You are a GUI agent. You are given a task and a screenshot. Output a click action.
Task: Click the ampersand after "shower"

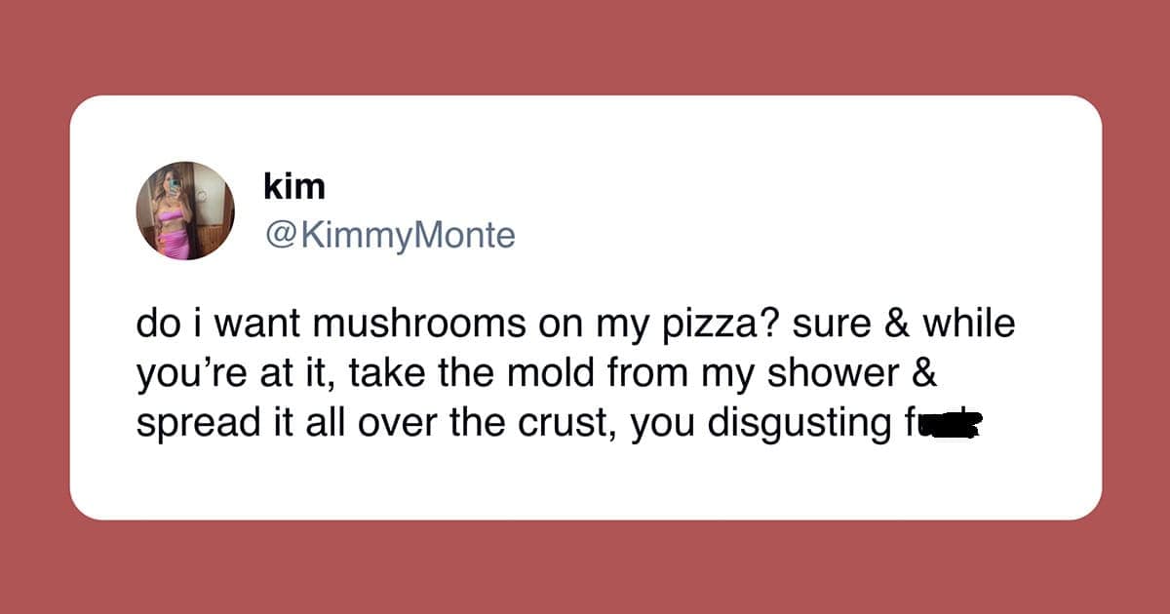click(922, 374)
